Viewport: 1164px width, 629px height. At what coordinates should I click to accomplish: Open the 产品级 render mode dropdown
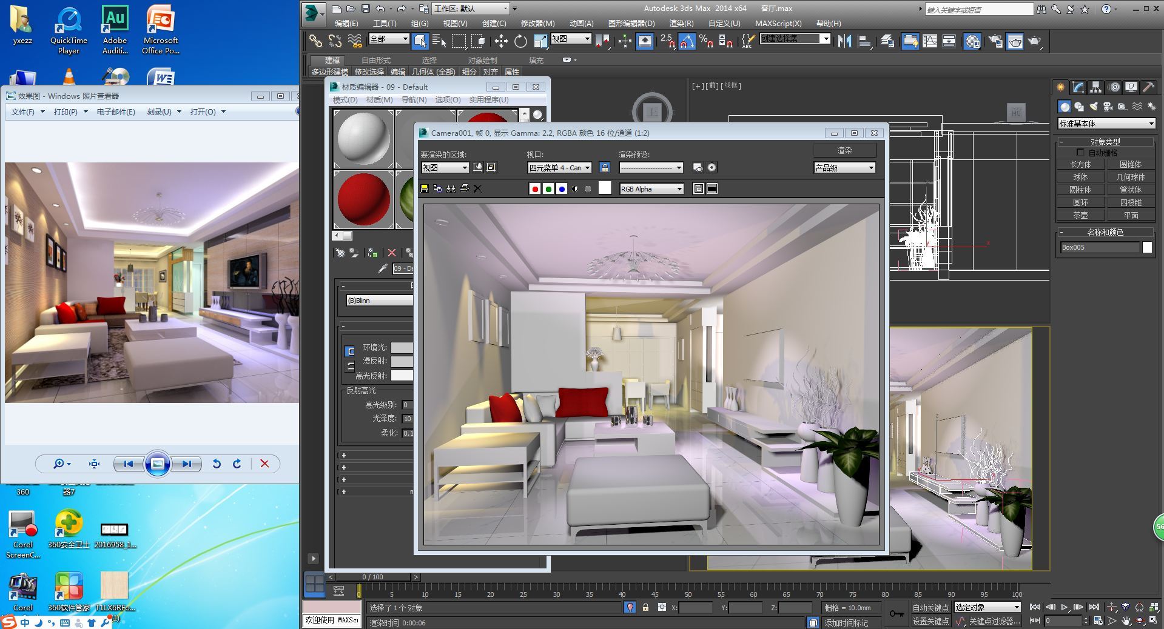coord(844,168)
